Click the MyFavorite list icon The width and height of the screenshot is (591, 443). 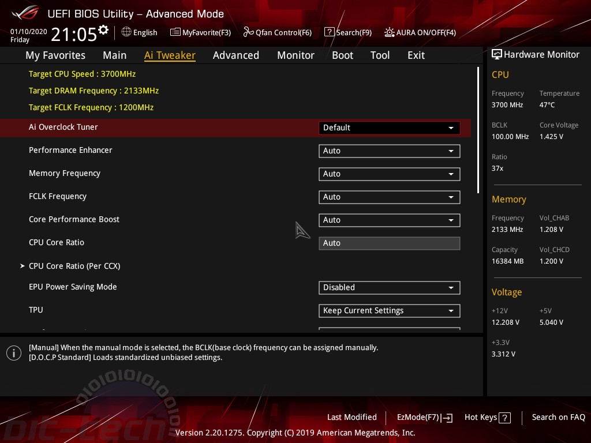click(x=175, y=32)
